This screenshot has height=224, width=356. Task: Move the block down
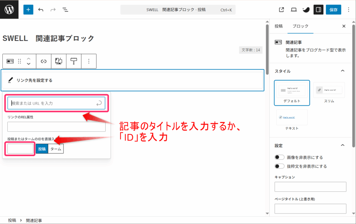pyautogui.click(x=29, y=64)
